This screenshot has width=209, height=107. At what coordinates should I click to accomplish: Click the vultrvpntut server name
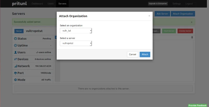34,31
